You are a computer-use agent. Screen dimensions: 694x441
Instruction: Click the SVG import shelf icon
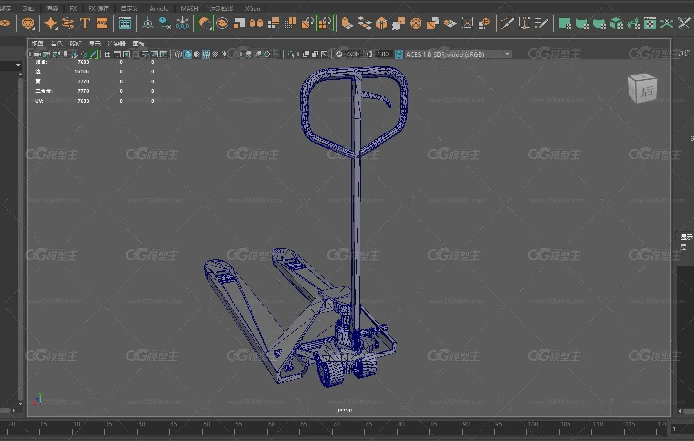click(x=102, y=23)
